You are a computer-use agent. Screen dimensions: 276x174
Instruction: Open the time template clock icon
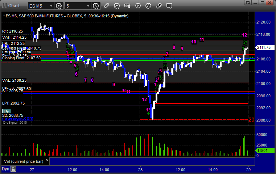(96, 6)
